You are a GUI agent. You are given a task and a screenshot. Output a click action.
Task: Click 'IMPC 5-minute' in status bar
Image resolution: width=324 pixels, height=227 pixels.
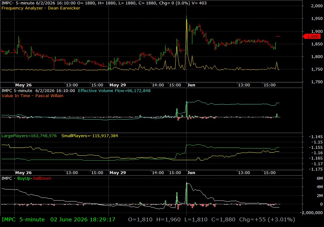point(23,219)
